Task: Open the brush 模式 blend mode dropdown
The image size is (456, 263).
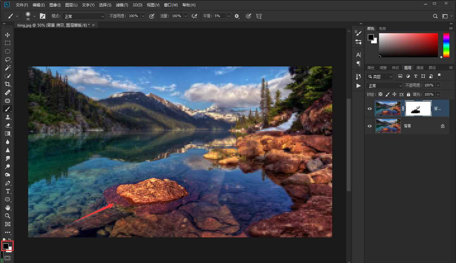Action: coord(84,16)
